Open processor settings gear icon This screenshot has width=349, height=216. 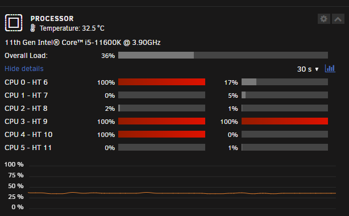pos(323,19)
